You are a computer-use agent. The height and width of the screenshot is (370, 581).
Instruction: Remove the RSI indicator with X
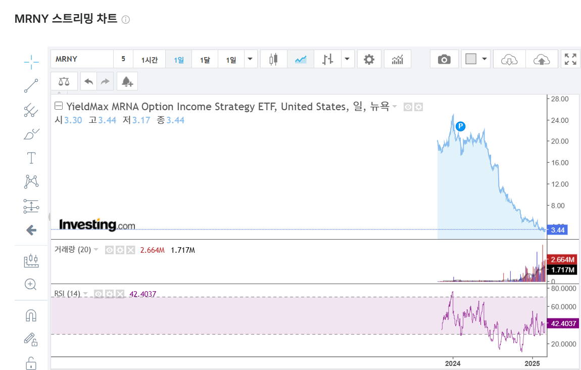[120, 294]
